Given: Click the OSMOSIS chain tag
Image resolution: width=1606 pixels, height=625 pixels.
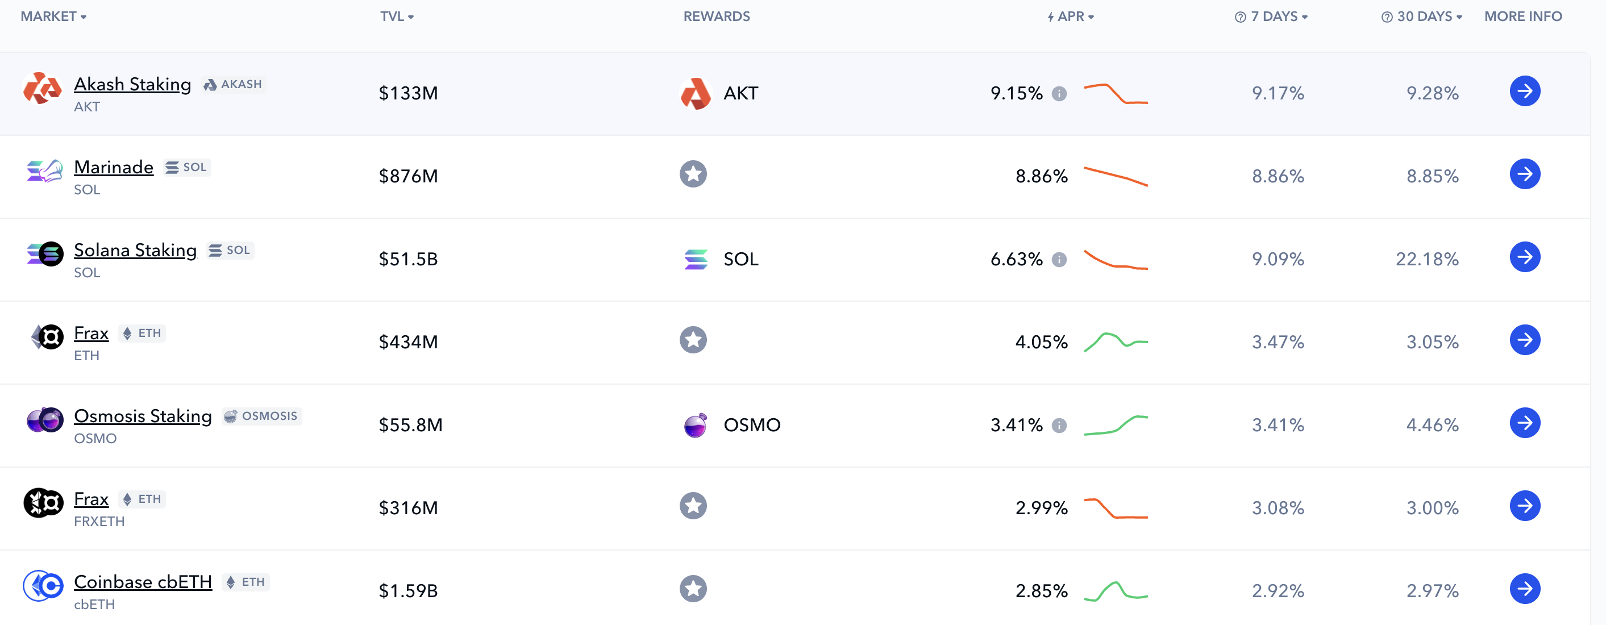Looking at the screenshot, I should pos(262,416).
